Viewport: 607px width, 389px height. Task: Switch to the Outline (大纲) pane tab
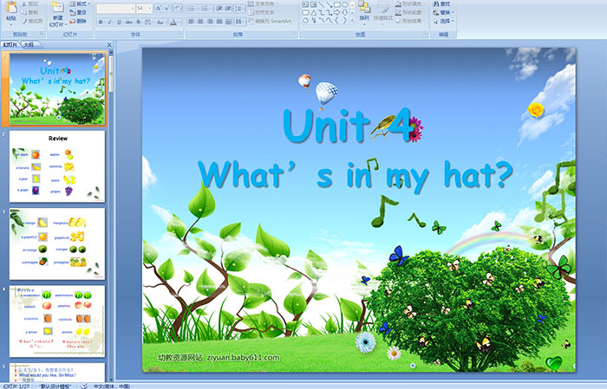29,45
